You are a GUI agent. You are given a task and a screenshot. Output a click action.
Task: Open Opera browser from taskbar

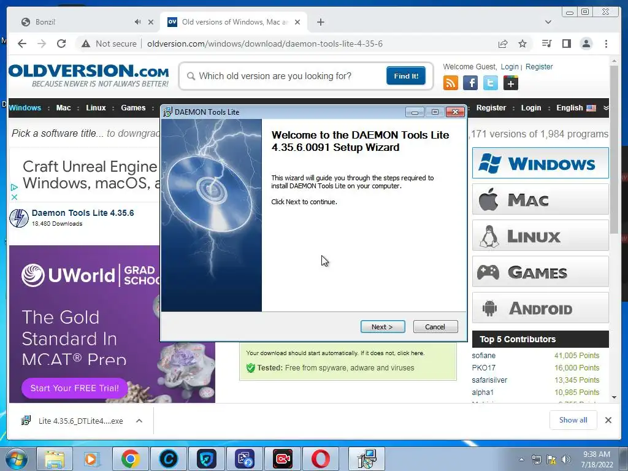point(321,459)
